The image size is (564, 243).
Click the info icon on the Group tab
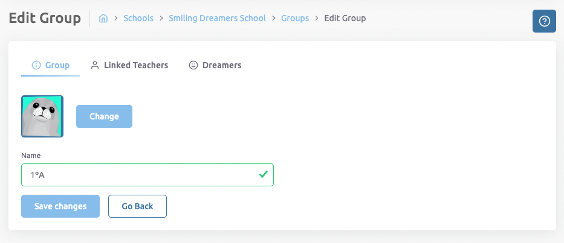pyautogui.click(x=36, y=65)
